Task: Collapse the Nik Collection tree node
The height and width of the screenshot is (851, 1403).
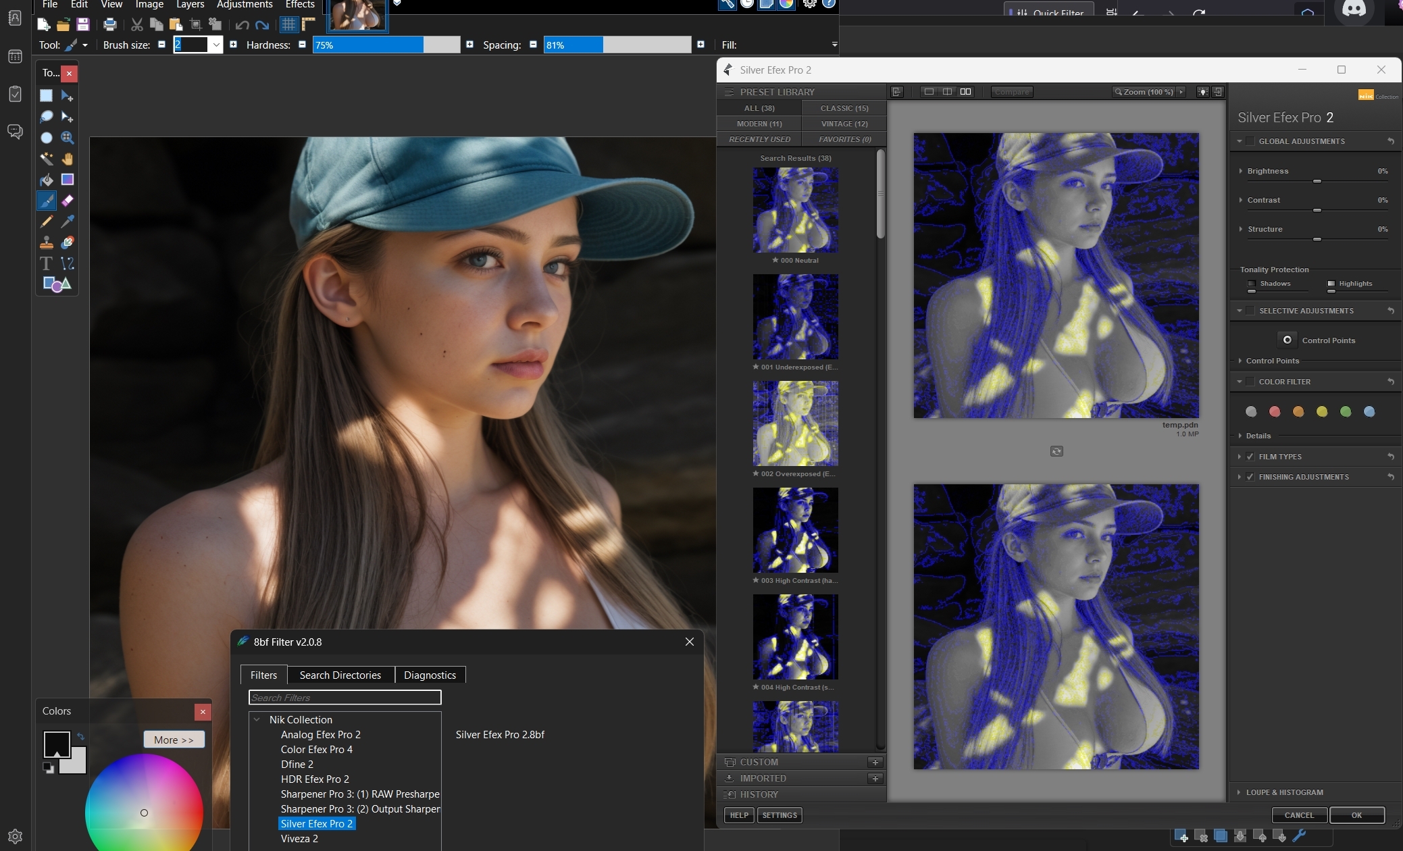Action: (257, 719)
